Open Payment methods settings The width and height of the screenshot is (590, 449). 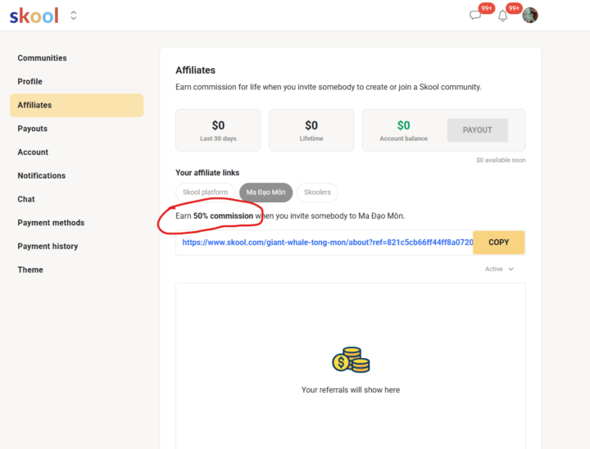pyautogui.click(x=76, y=223)
